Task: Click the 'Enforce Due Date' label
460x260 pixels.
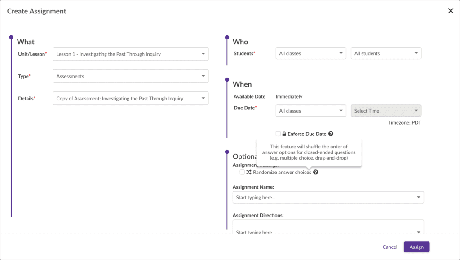Action: (307, 134)
